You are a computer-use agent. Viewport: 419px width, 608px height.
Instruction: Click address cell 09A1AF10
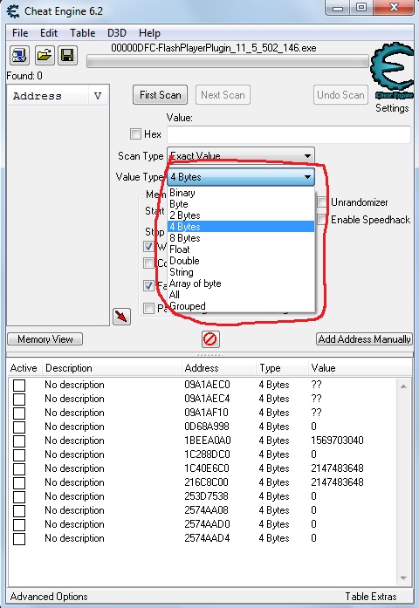tap(206, 413)
